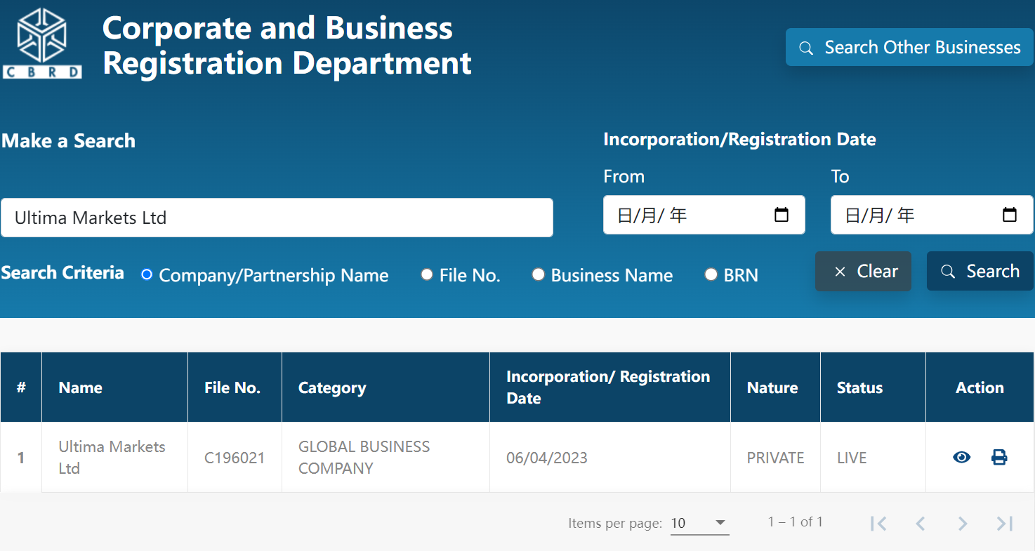1035x551 pixels.
Task: Open the From date calendar picker
Action: [782, 215]
